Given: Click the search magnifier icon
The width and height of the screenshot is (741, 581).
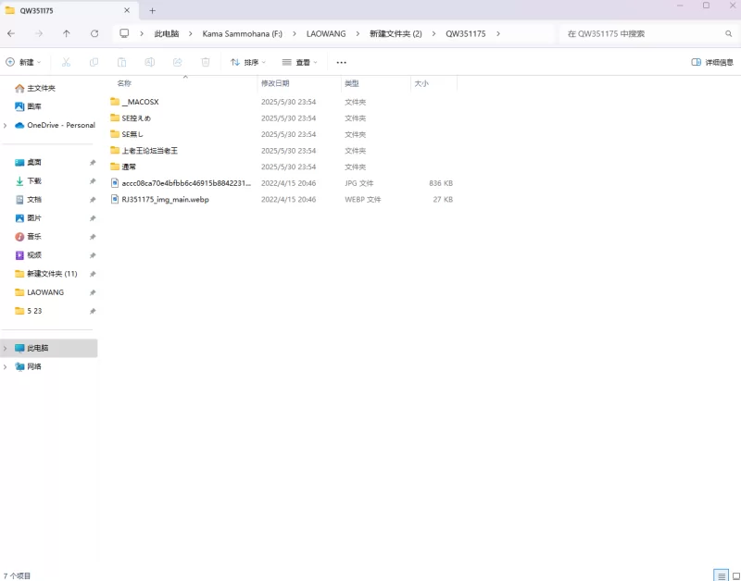Looking at the screenshot, I should 728,33.
